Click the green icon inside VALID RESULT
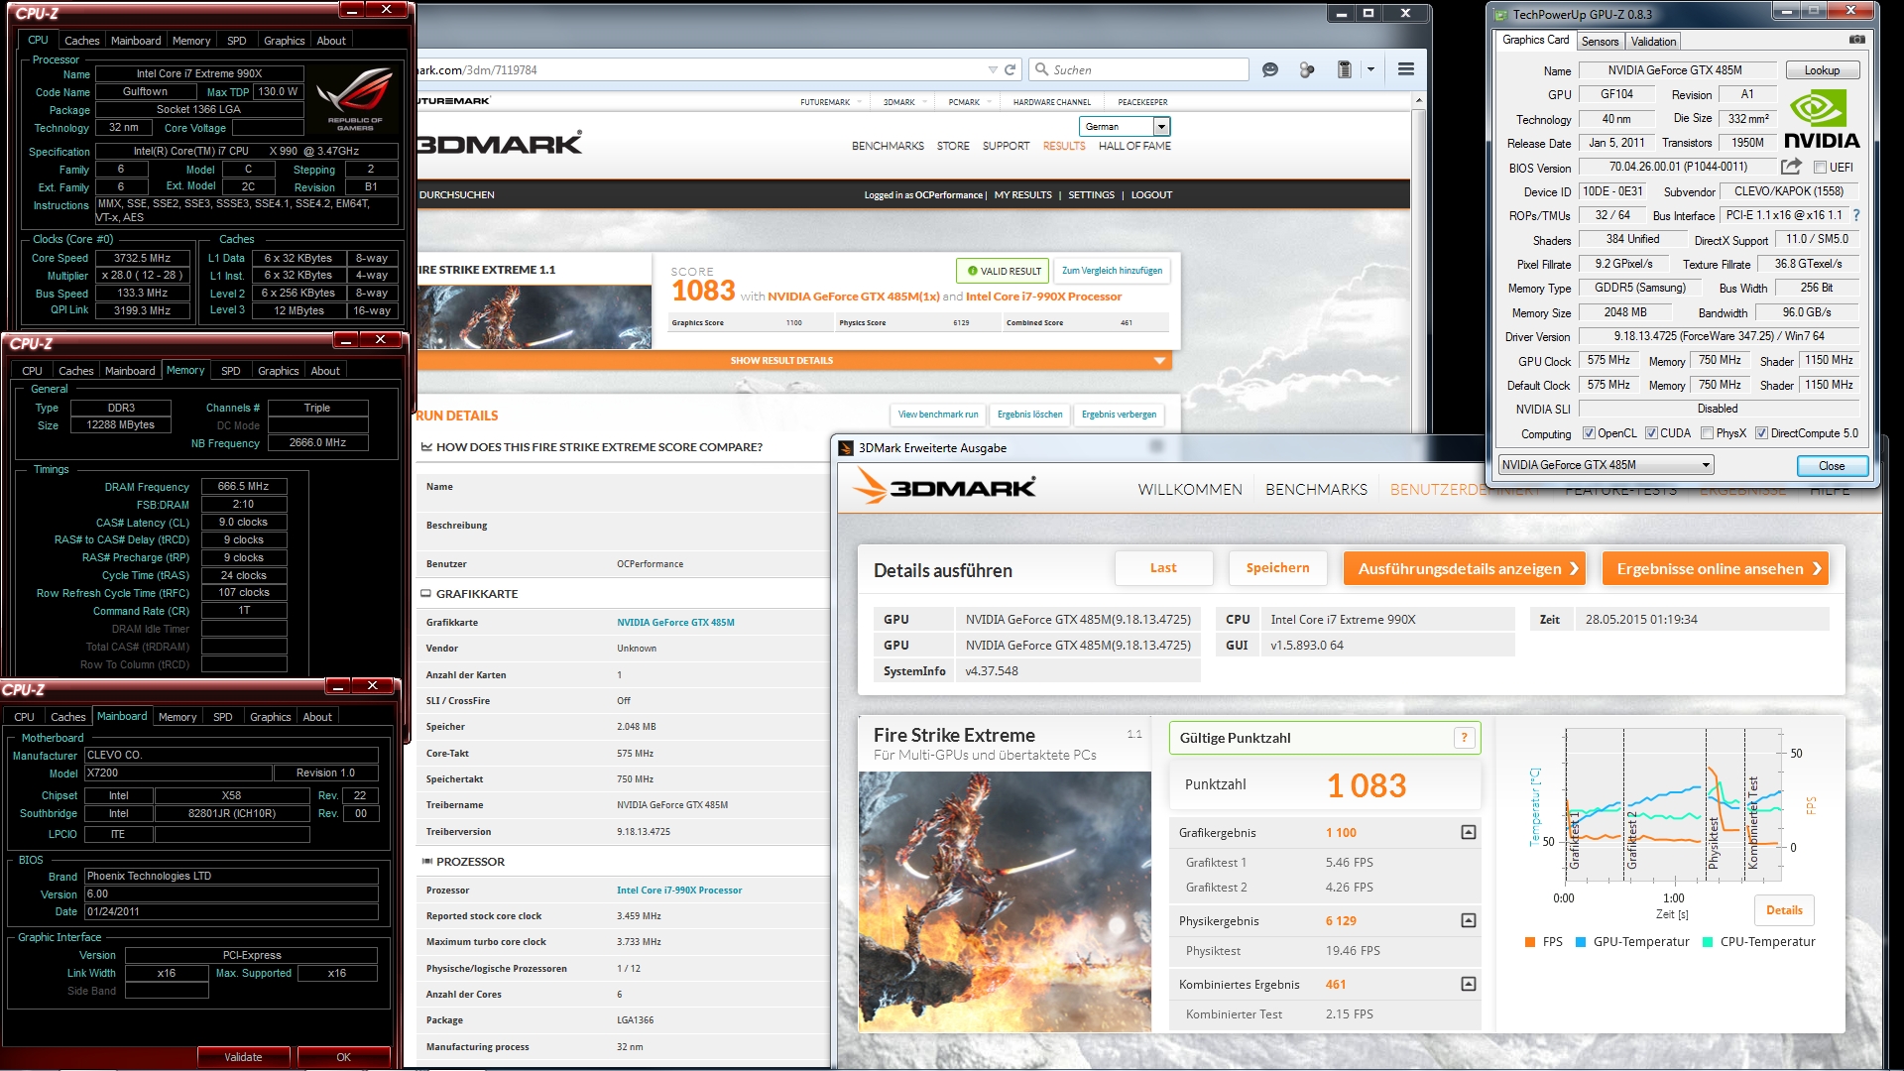Screen dimensions: 1904x1071 [x=973, y=271]
